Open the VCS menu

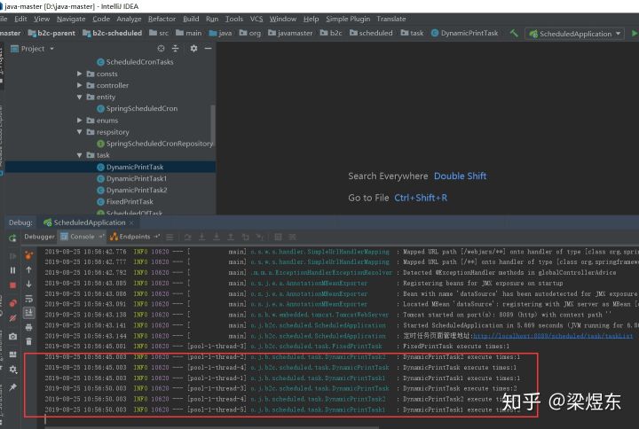[256, 19]
